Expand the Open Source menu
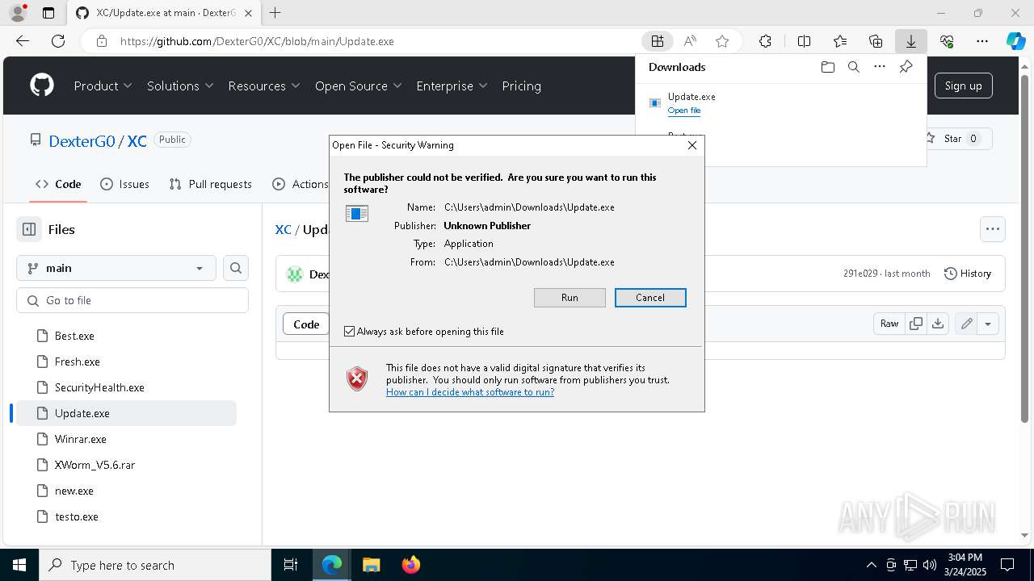This screenshot has height=581, width=1034. pos(359,86)
